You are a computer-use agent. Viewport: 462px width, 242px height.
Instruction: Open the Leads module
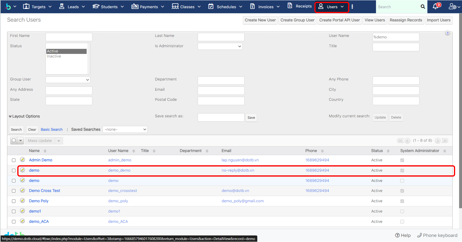[x=73, y=7]
